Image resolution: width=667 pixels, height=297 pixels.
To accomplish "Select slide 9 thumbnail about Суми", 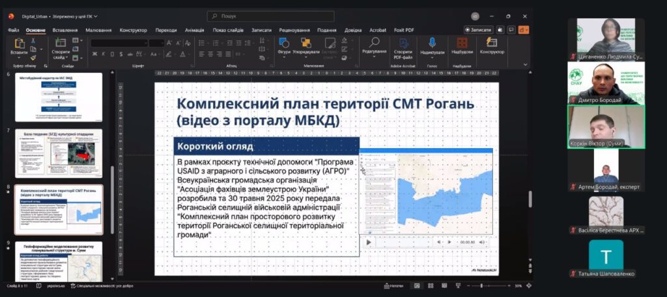I will click(59, 260).
